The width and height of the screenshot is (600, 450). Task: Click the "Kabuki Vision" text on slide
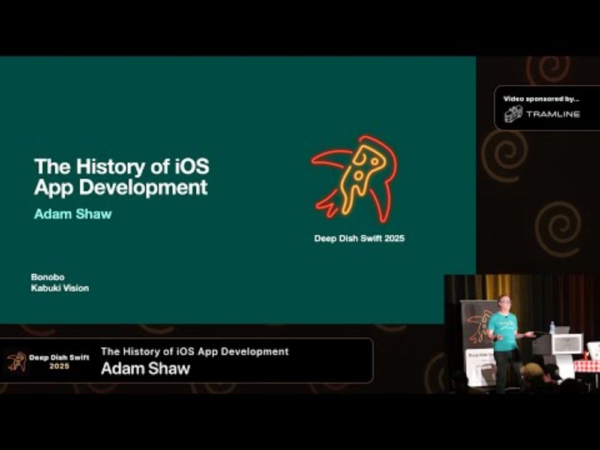coord(59,288)
